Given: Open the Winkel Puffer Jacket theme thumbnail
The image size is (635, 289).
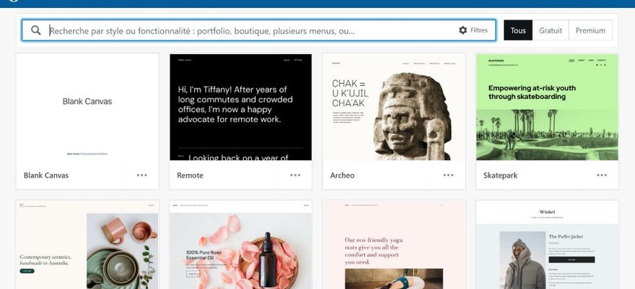Looking at the screenshot, I should tap(547, 244).
